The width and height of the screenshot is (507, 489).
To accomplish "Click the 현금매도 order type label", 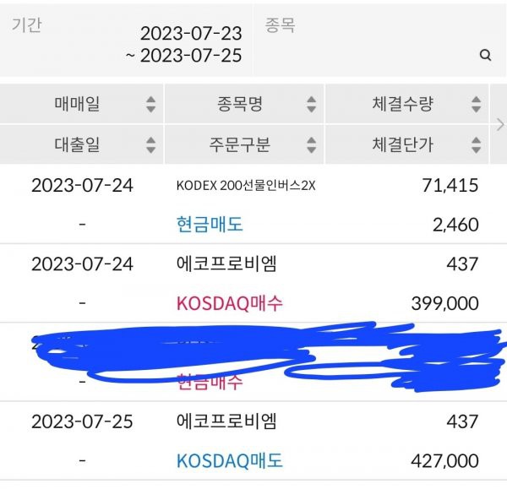I will (210, 225).
